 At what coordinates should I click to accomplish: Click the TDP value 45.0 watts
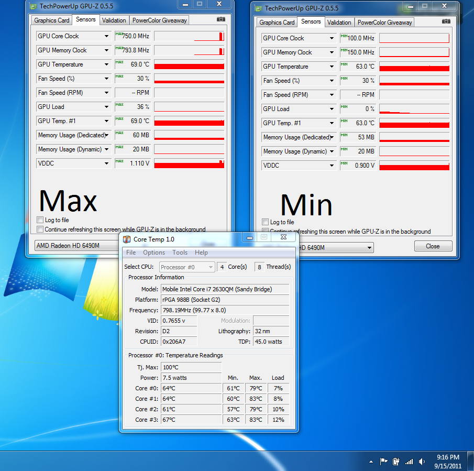(271, 342)
